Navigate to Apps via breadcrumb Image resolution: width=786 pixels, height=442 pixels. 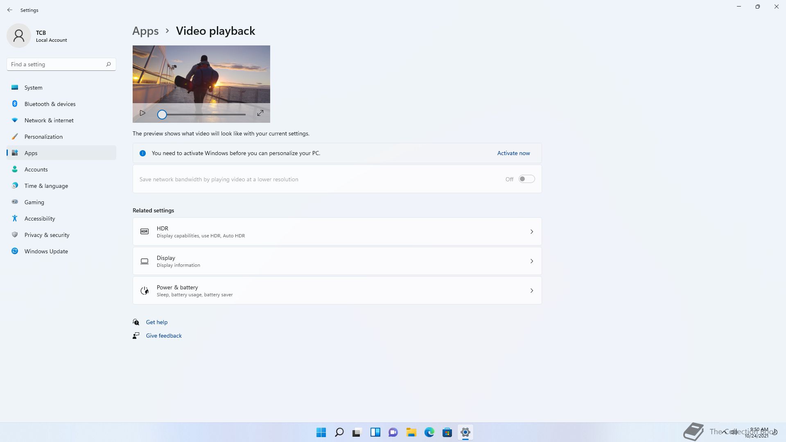pos(145,31)
